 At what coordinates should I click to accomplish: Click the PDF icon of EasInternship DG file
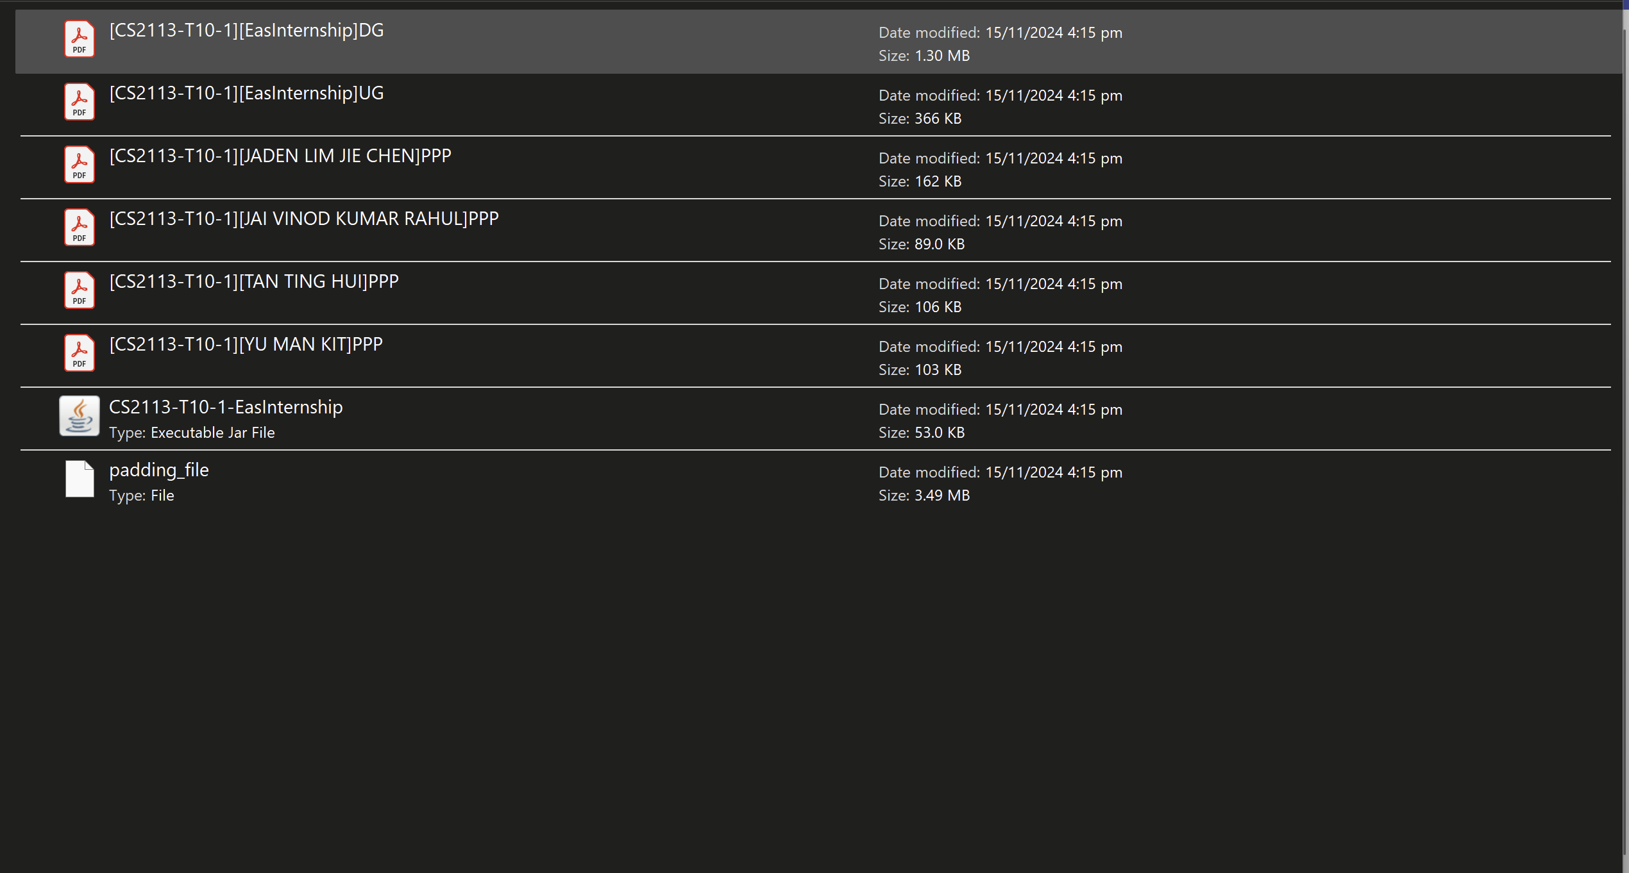tap(79, 39)
